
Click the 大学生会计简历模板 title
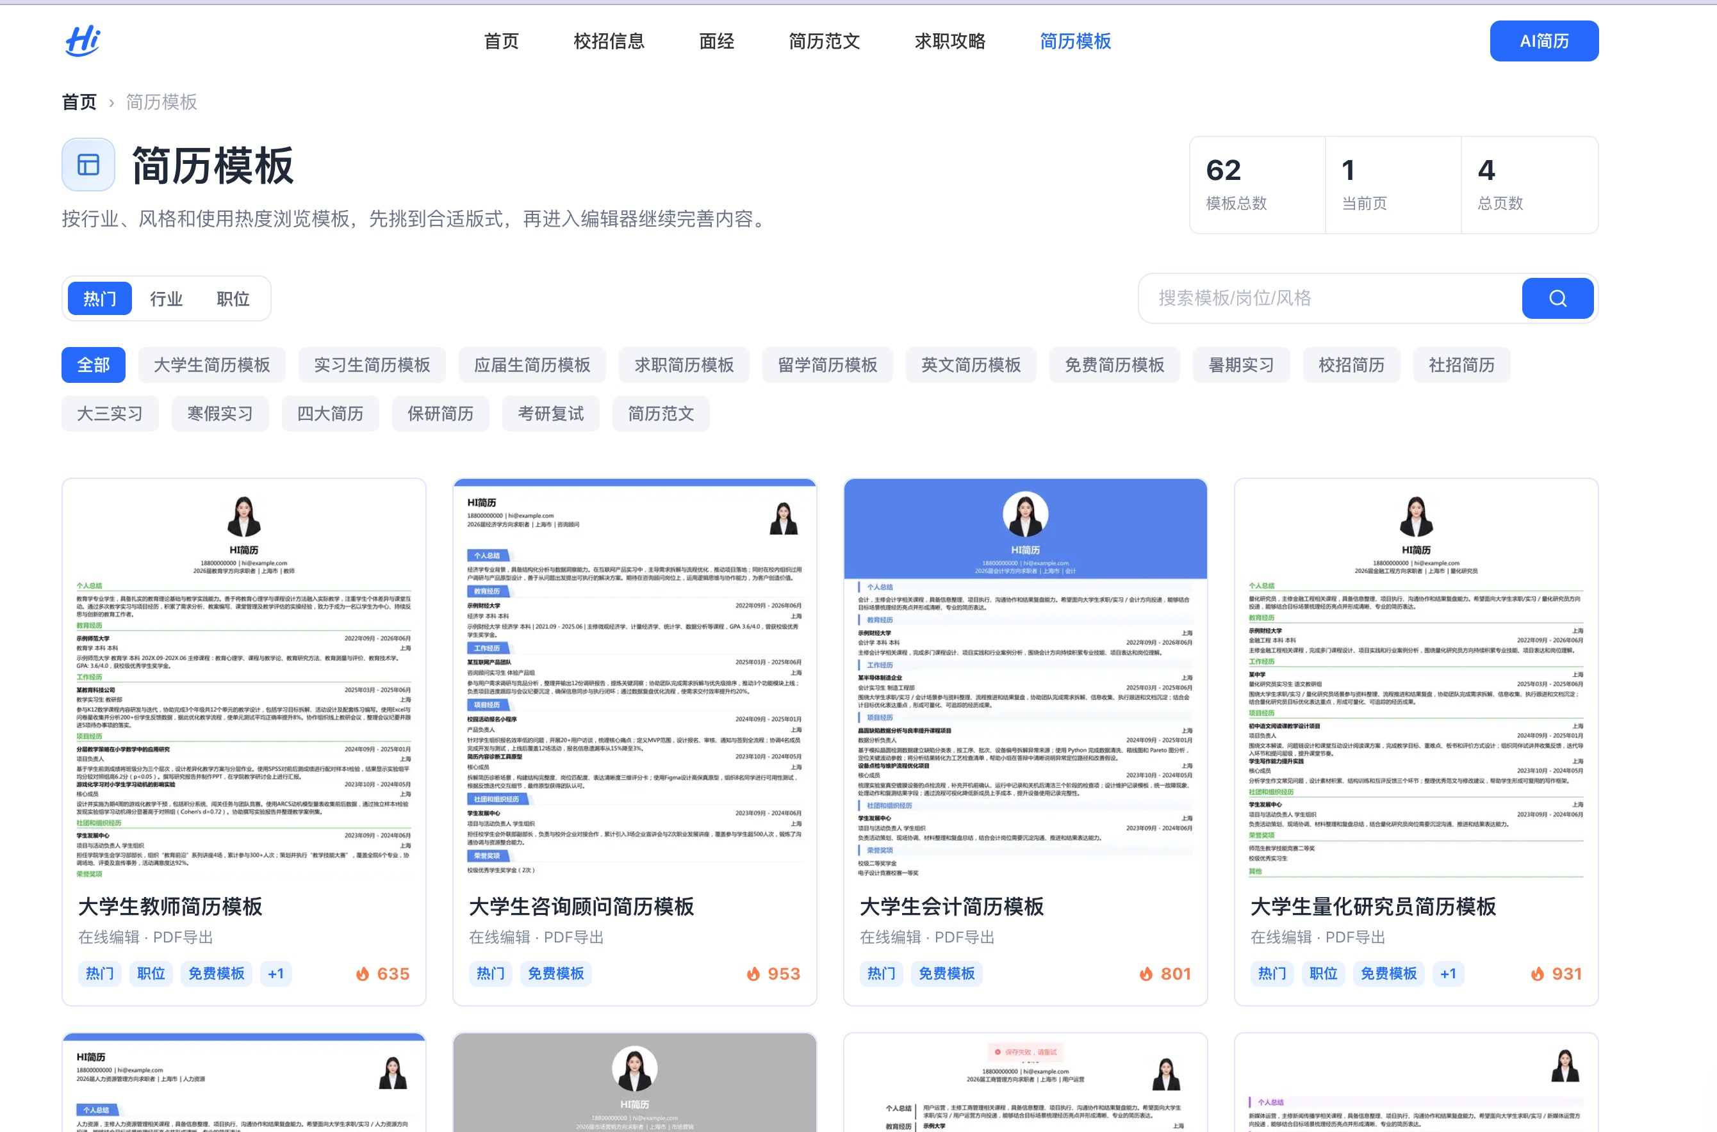click(x=952, y=906)
